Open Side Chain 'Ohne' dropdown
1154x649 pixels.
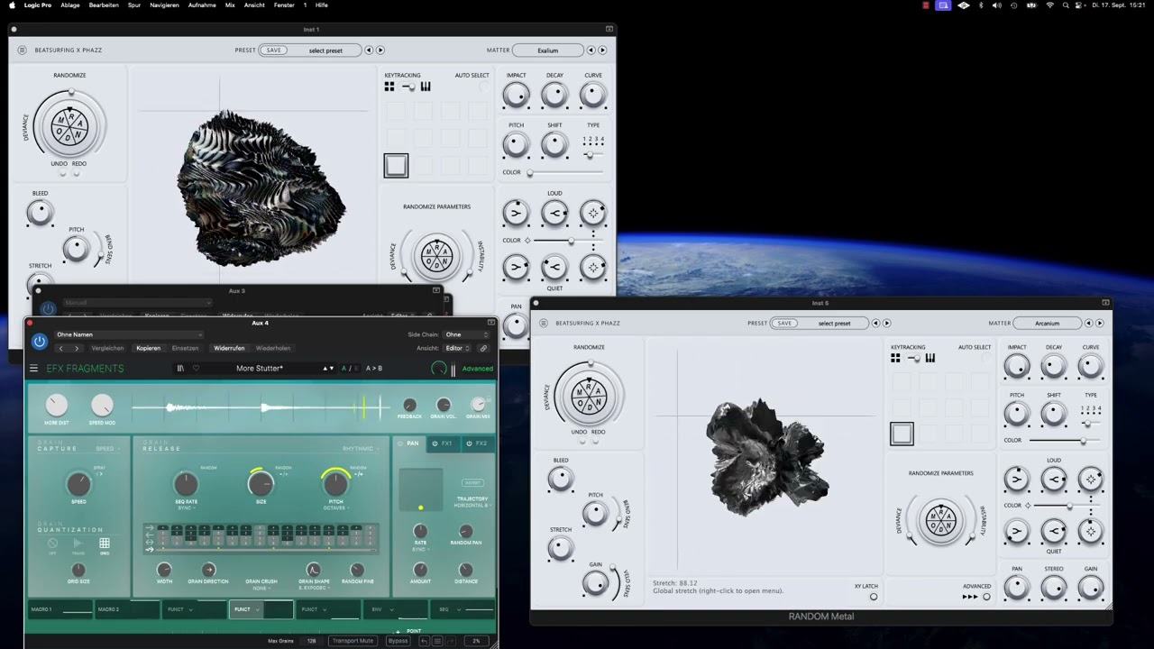pyautogui.click(x=467, y=334)
